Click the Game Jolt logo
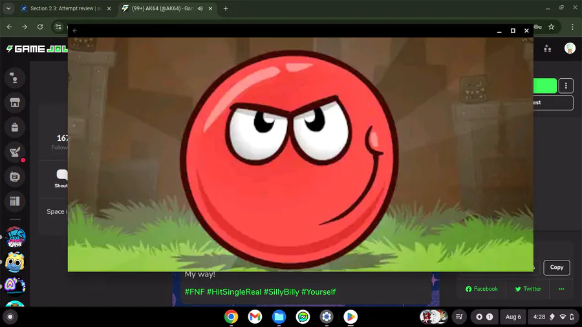Viewport: 582px width, 327px height. click(x=37, y=49)
